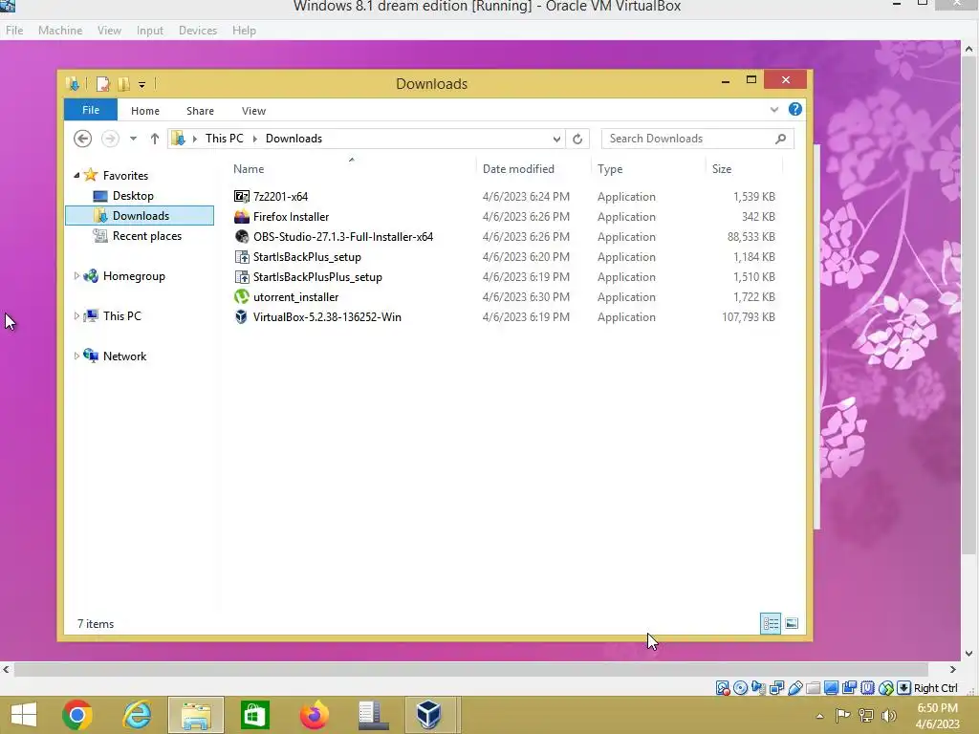Open Firefox from the taskbar
This screenshot has width=979, height=734.
314,715
